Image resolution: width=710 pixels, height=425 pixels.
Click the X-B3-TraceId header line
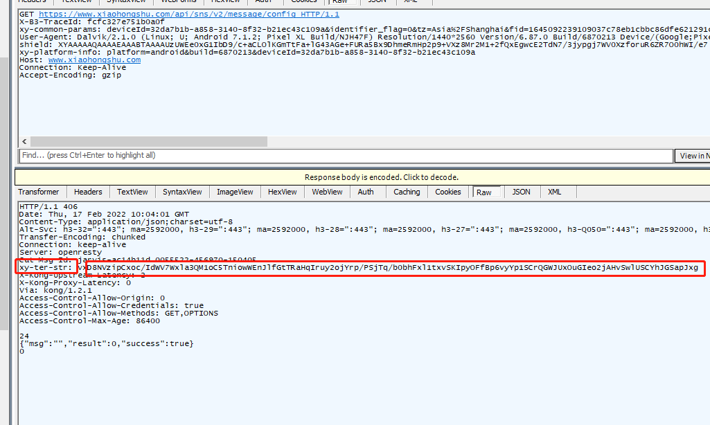point(92,21)
